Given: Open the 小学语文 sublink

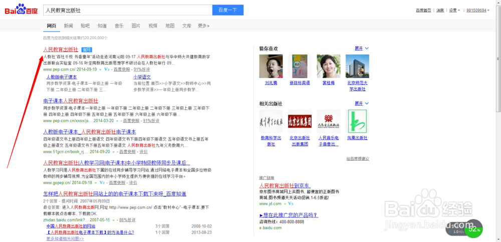Looking at the screenshot, I should tap(142, 77).
